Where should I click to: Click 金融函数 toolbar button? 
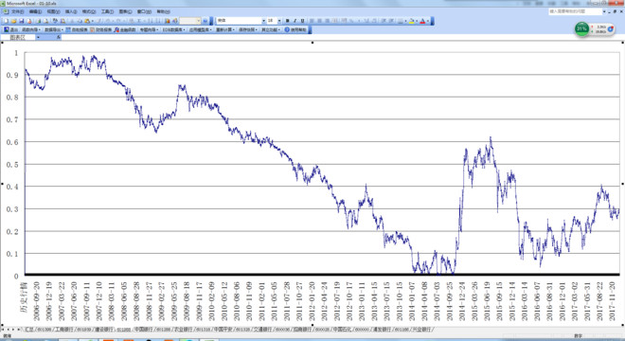tap(125, 29)
